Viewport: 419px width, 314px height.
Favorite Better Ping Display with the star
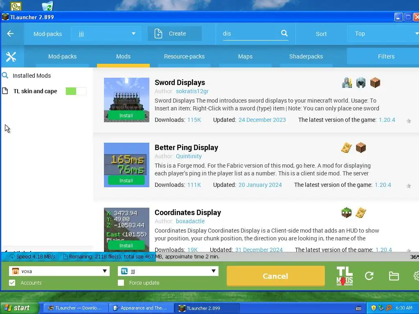click(x=409, y=186)
